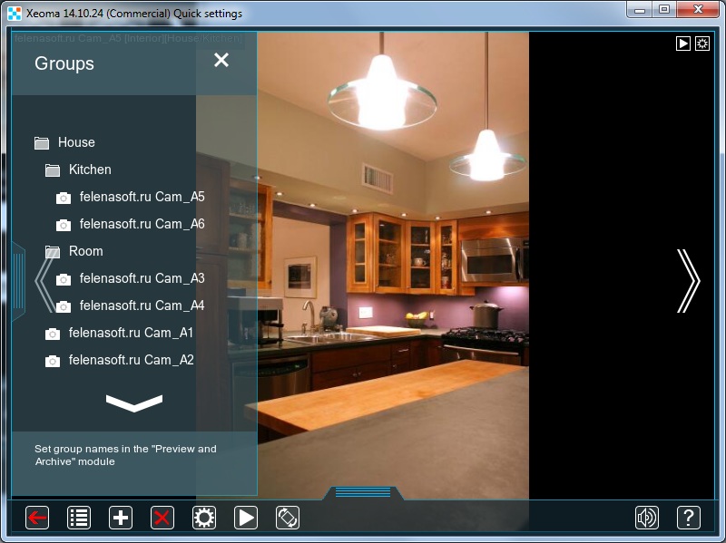Click the Xeoma app icon in title bar
The height and width of the screenshot is (543, 726).
click(15, 13)
